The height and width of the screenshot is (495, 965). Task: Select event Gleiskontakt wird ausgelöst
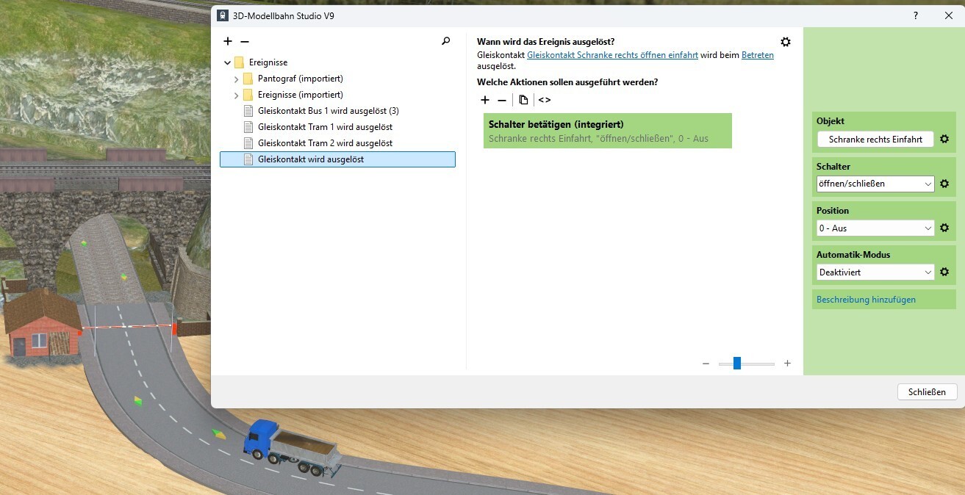(x=337, y=159)
